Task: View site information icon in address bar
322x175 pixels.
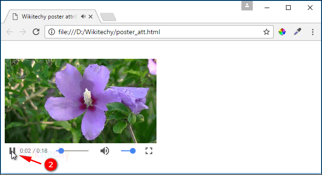Action: coord(52,32)
